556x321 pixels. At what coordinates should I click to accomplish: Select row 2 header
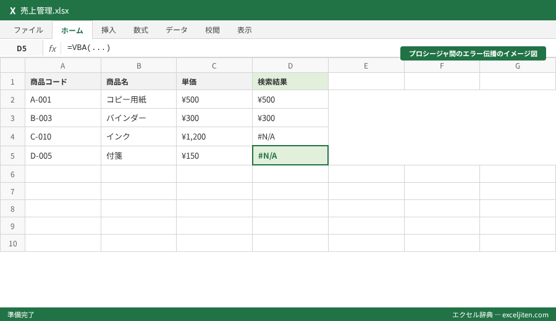(x=12, y=99)
